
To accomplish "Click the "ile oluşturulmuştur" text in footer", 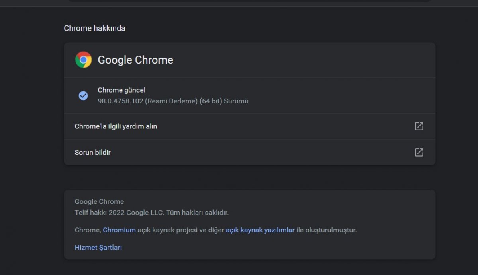I will (x=326, y=230).
